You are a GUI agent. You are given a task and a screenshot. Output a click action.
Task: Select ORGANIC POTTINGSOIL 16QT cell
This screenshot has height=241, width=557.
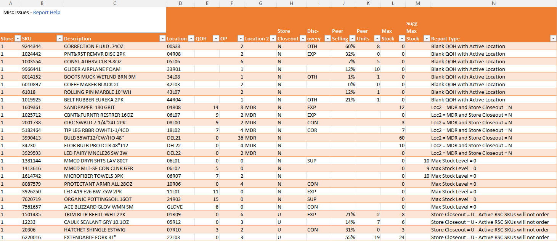[114, 199]
